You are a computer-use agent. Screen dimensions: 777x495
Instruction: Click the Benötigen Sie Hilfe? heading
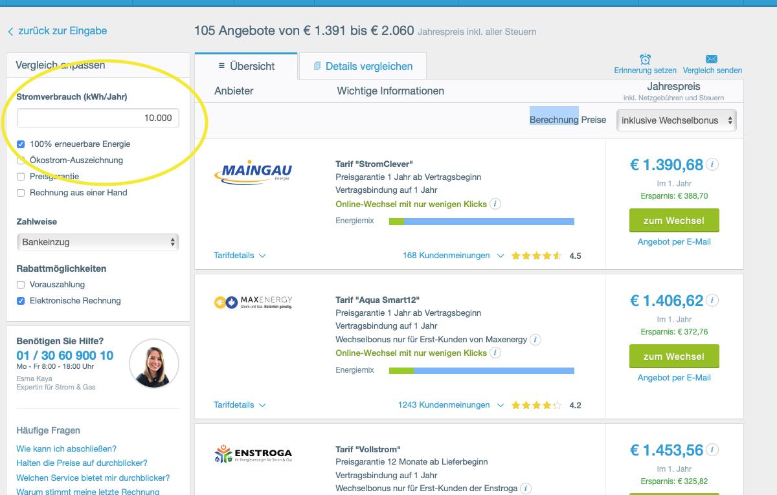click(x=60, y=341)
